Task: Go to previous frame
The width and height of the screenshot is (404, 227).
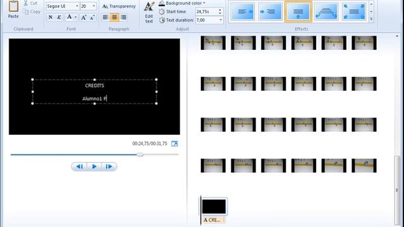Action: click(x=80, y=166)
